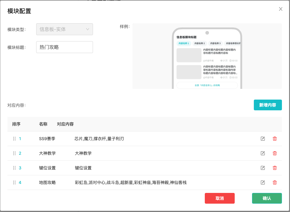Open editor for 键位设置 row
This screenshot has height=212, width=290.
click(x=263, y=168)
